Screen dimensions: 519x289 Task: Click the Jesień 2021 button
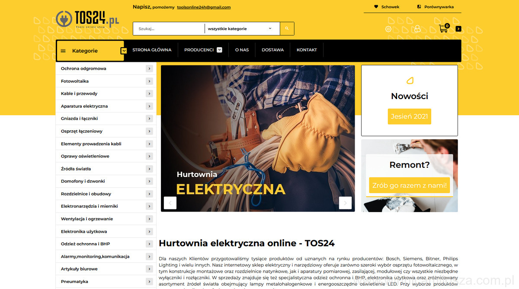[x=409, y=117]
